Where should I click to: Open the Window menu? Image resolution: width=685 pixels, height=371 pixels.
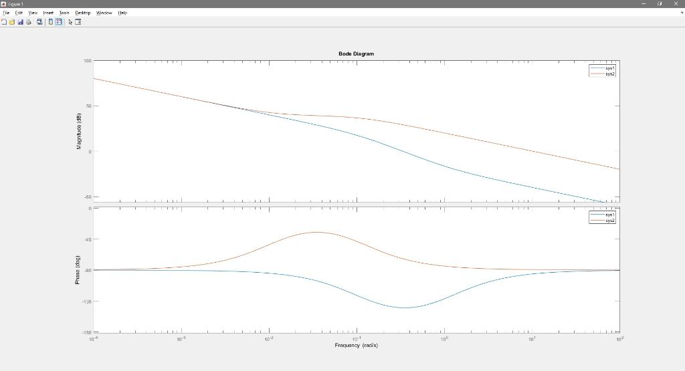point(104,13)
